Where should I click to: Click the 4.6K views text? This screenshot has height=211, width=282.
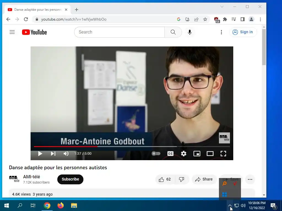[21, 194]
